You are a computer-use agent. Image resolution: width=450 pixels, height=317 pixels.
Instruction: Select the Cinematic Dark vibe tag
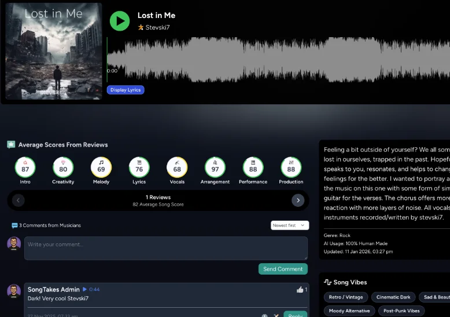[393, 297]
